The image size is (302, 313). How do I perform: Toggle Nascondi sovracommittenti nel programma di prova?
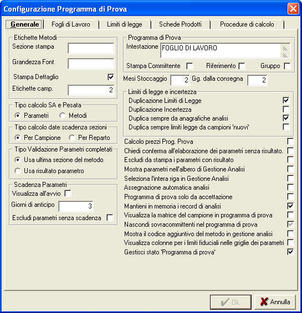(x=290, y=225)
